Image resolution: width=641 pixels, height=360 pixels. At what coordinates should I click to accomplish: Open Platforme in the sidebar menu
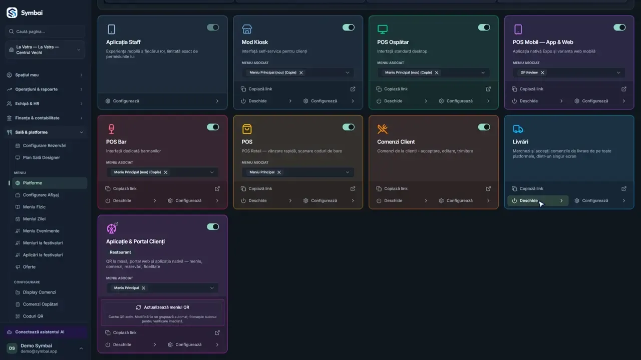(50, 183)
